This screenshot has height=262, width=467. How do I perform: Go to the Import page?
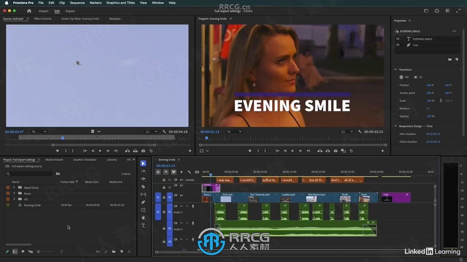point(43,11)
